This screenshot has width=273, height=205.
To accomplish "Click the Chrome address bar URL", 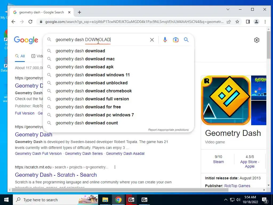I will (134, 22).
